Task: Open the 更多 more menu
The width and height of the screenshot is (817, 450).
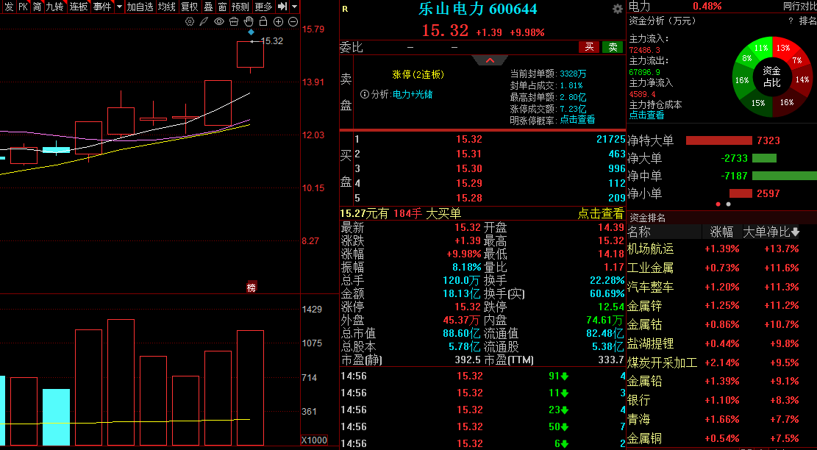Action: [264, 7]
